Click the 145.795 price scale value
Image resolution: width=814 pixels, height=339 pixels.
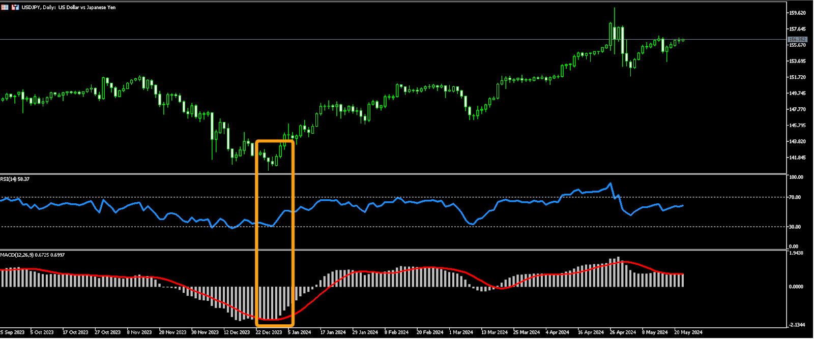[797, 126]
